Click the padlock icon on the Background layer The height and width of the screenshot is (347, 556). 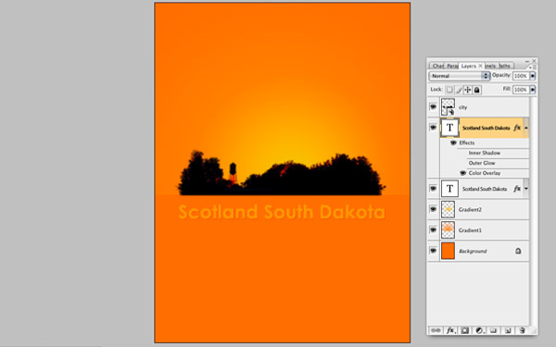[518, 251]
